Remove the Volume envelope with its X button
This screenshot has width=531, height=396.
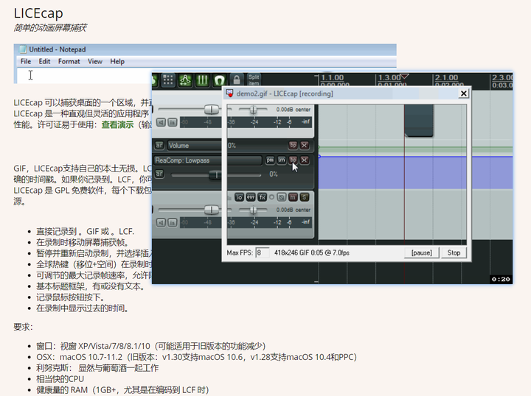point(305,145)
